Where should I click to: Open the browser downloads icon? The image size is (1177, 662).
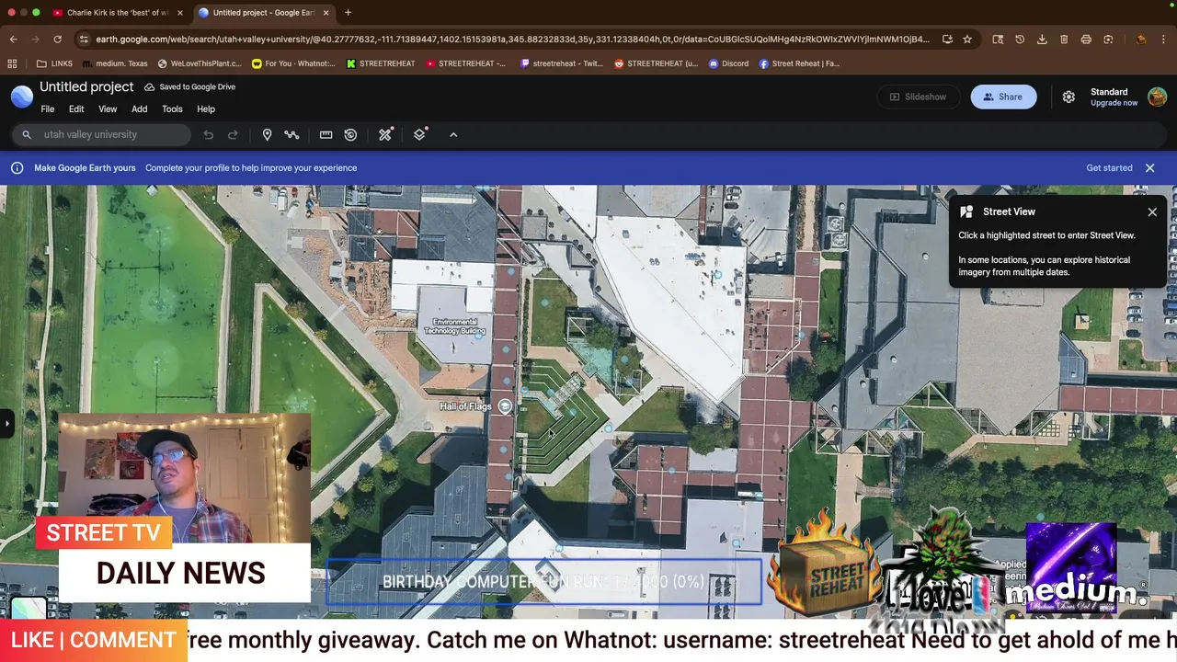[1042, 40]
